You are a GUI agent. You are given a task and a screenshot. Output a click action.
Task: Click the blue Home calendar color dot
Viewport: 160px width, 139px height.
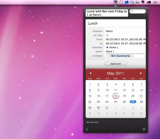click(x=107, y=47)
